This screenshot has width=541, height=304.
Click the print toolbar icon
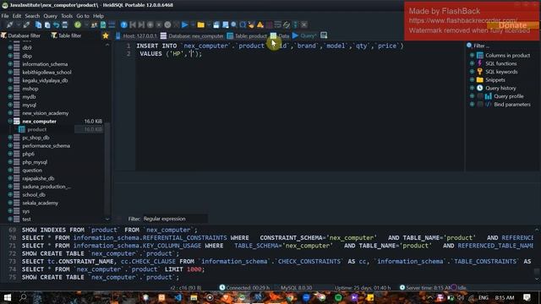pyautogui.click(x=64, y=24)
